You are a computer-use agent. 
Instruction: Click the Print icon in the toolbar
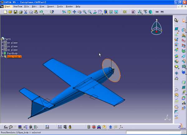click(x=20, y=12)
